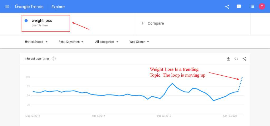
Task: Go to Explore section
Action: pos(58,7)
